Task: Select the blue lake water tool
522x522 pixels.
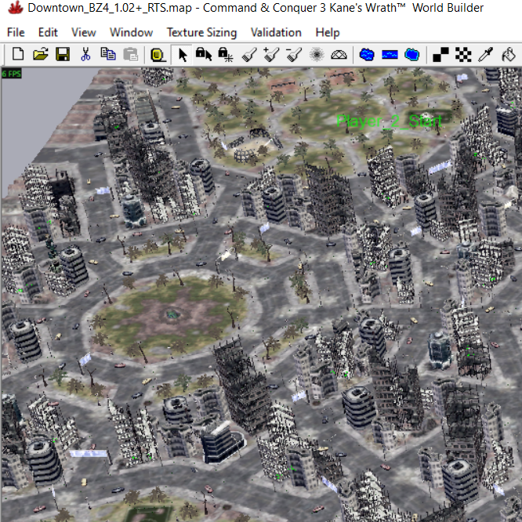Action: (x=367, y=54)
